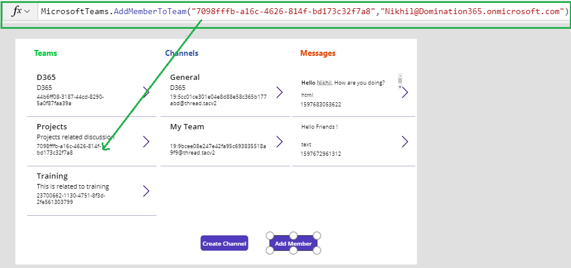Click the bottom-right handle of Add Member
571x268 pixels.
click(x=317, y=250)
